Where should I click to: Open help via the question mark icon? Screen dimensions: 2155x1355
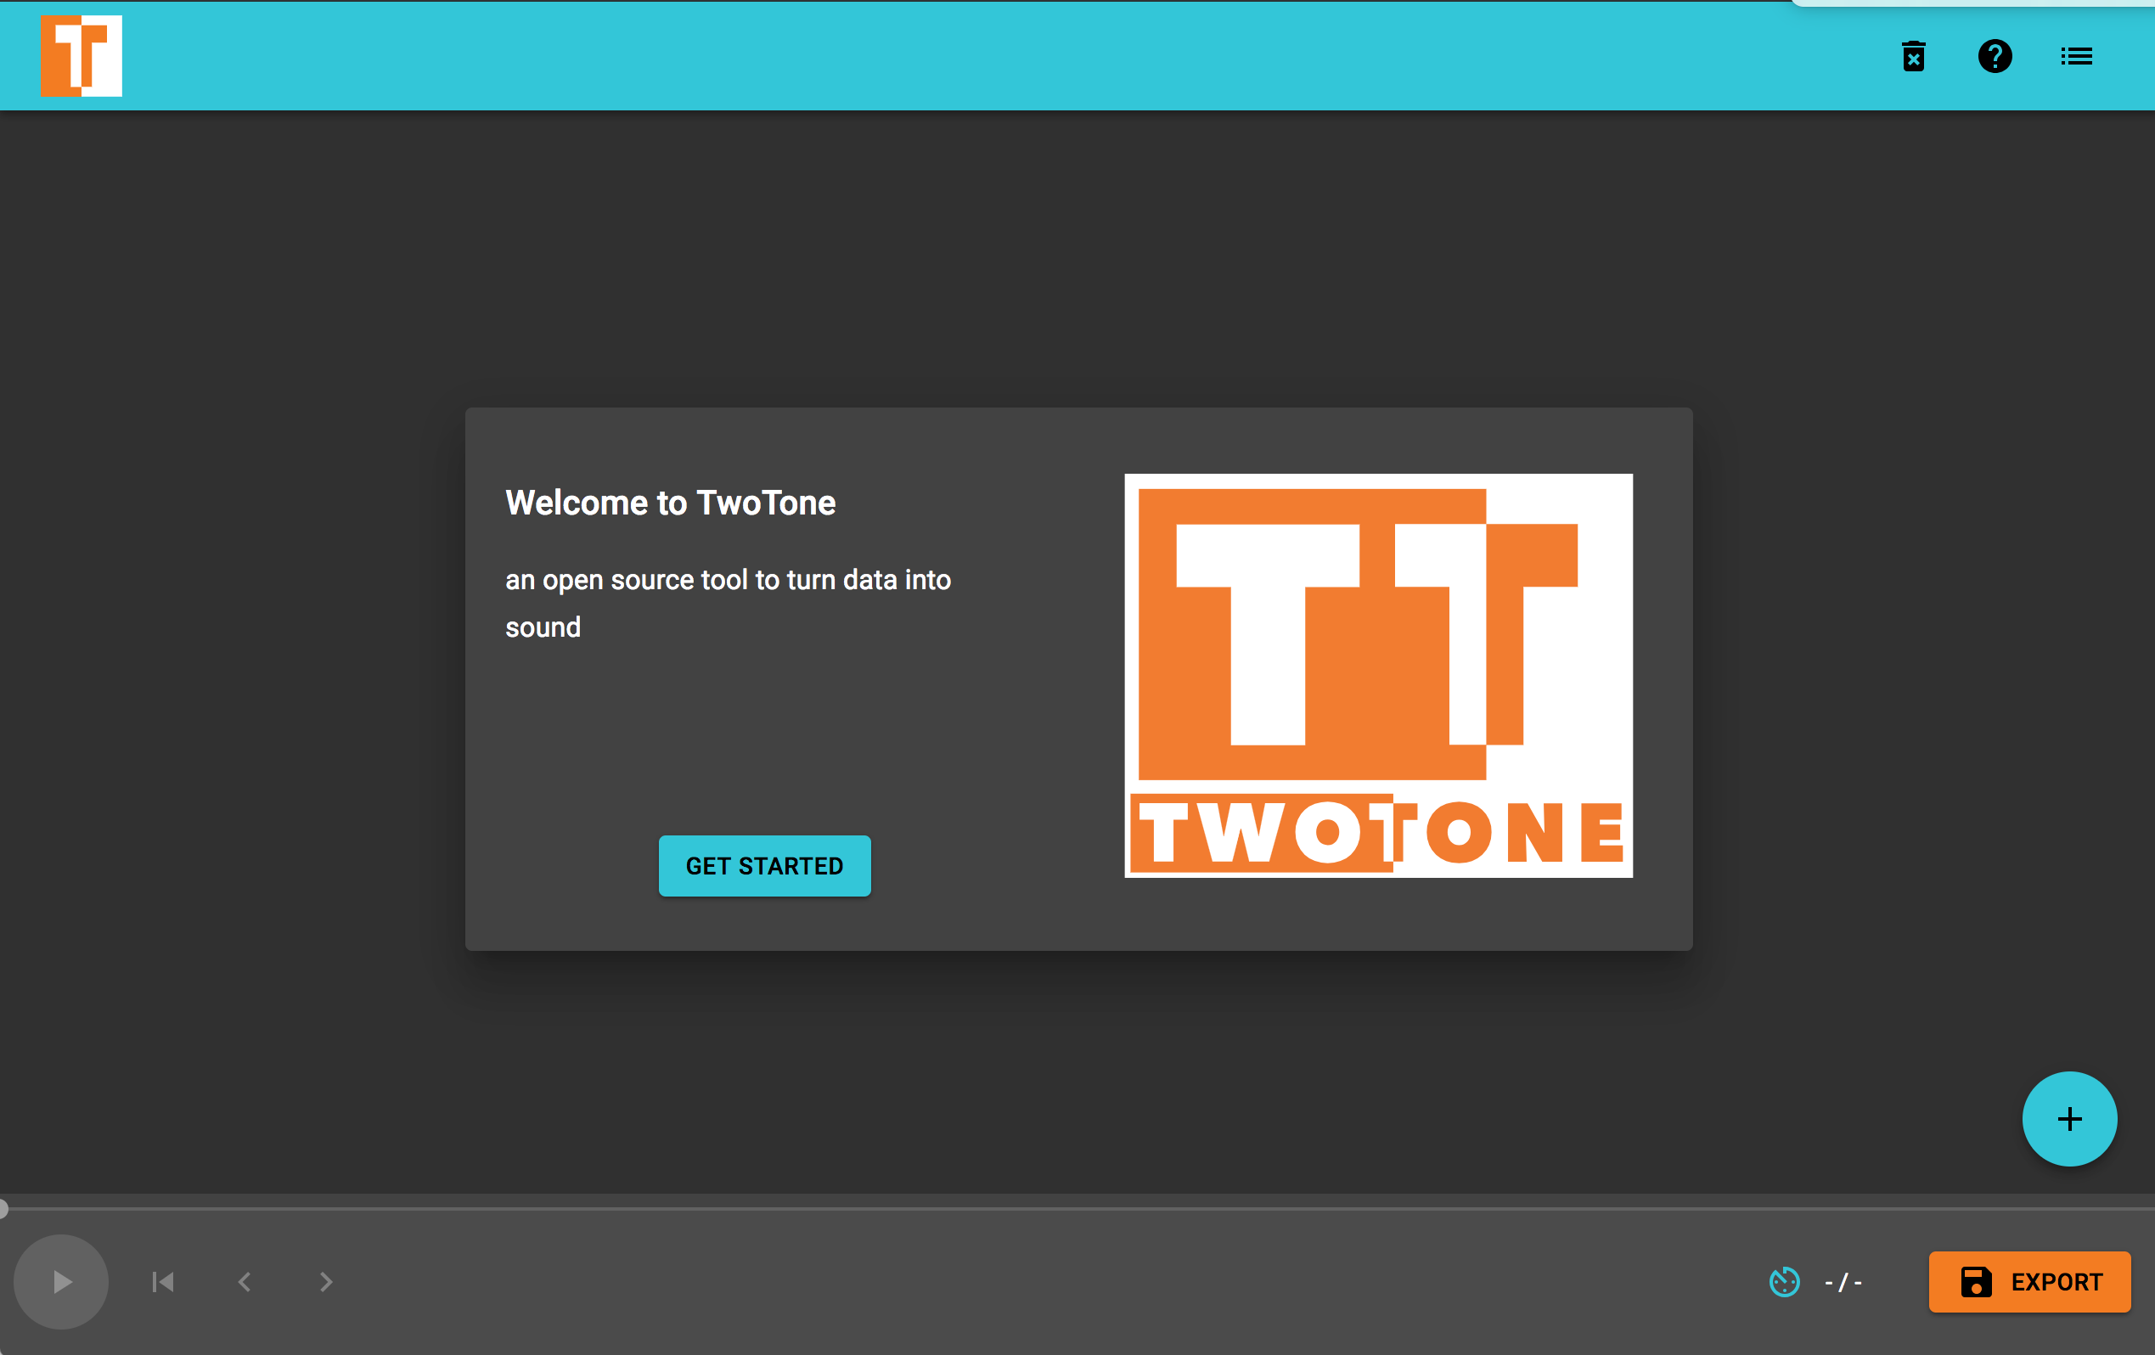(1995, 56)
